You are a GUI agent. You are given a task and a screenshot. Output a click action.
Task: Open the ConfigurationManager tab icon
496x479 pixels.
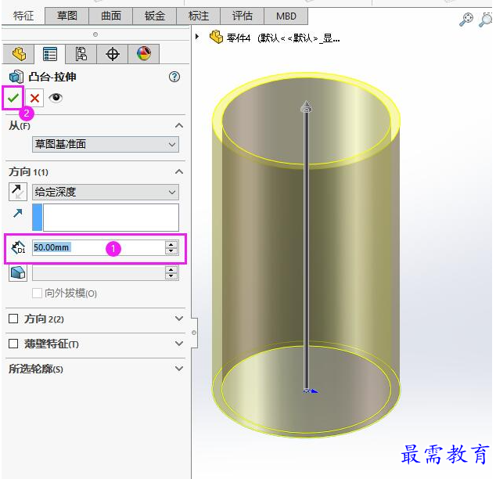click(x=81, y=54)
